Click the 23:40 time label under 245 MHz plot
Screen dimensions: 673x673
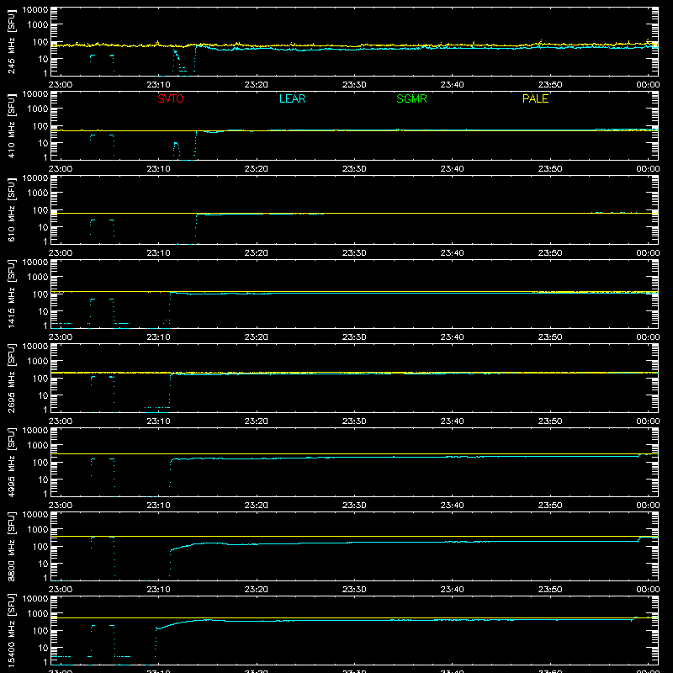(452, 85)
